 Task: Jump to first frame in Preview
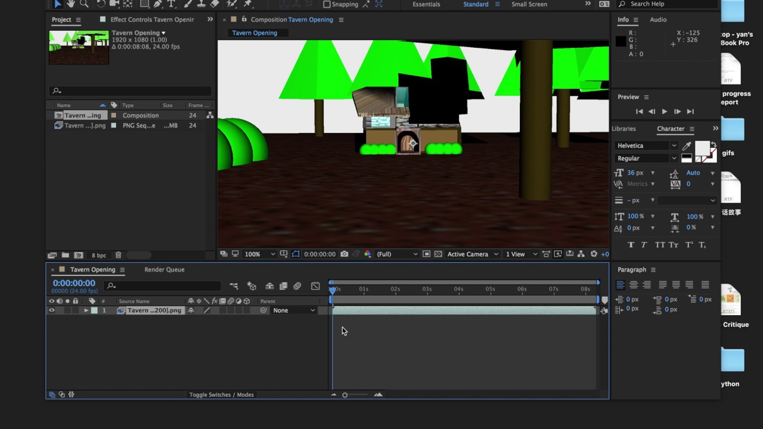click(639, 111)
